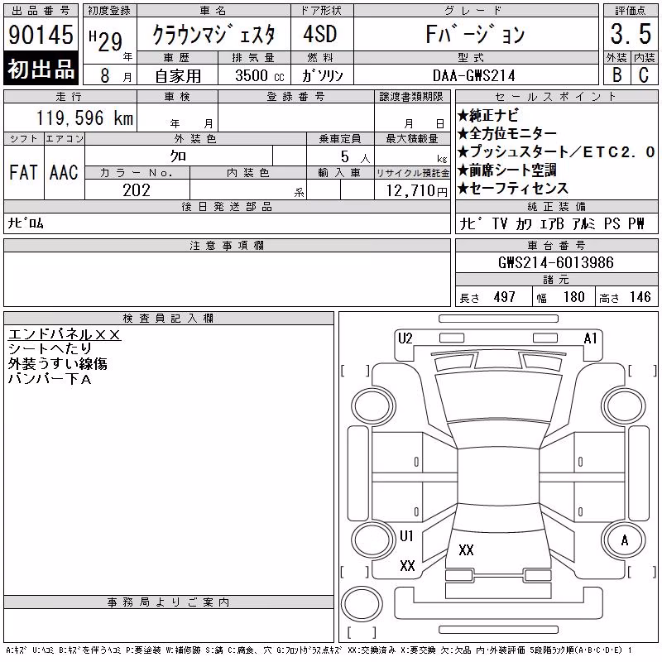This screenshot has width=662, height=662.
Task: Click the XX mark on rear left quarter
Action: [x=407, y=566]
